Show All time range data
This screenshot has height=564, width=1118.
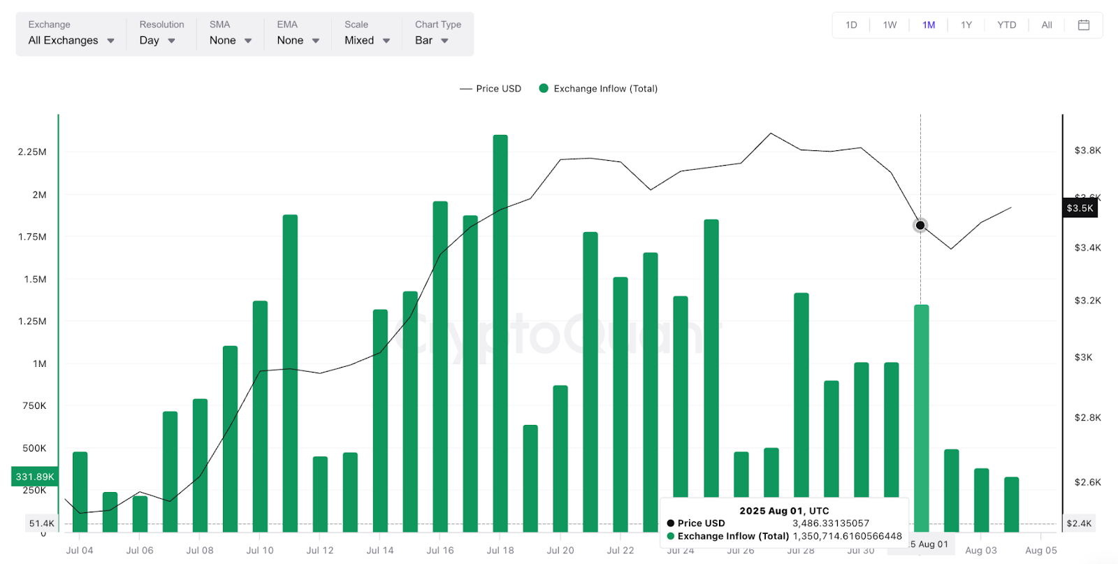(x=1047, y=25)
